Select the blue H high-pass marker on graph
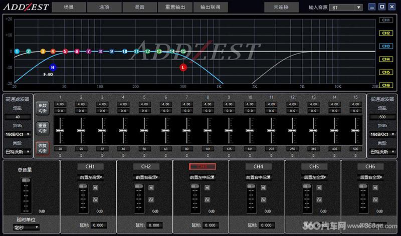The height and width of the screenshot is (236, 401). (x=53, y=67)
